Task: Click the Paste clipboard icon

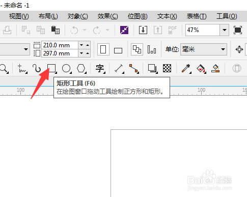Action: tap(56, 30)
